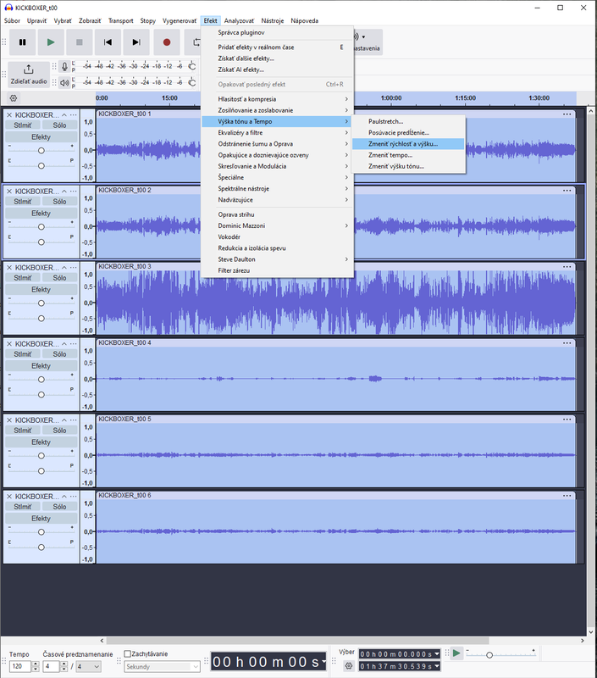Click Play-at-speed green button at bottom
The width and height of the screenshot is (597, 678).
pos(456,653)
